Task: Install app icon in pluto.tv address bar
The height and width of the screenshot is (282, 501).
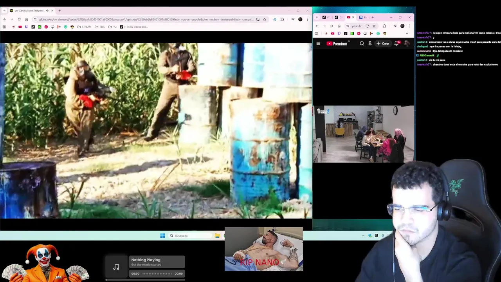Action: pos(258,19)
